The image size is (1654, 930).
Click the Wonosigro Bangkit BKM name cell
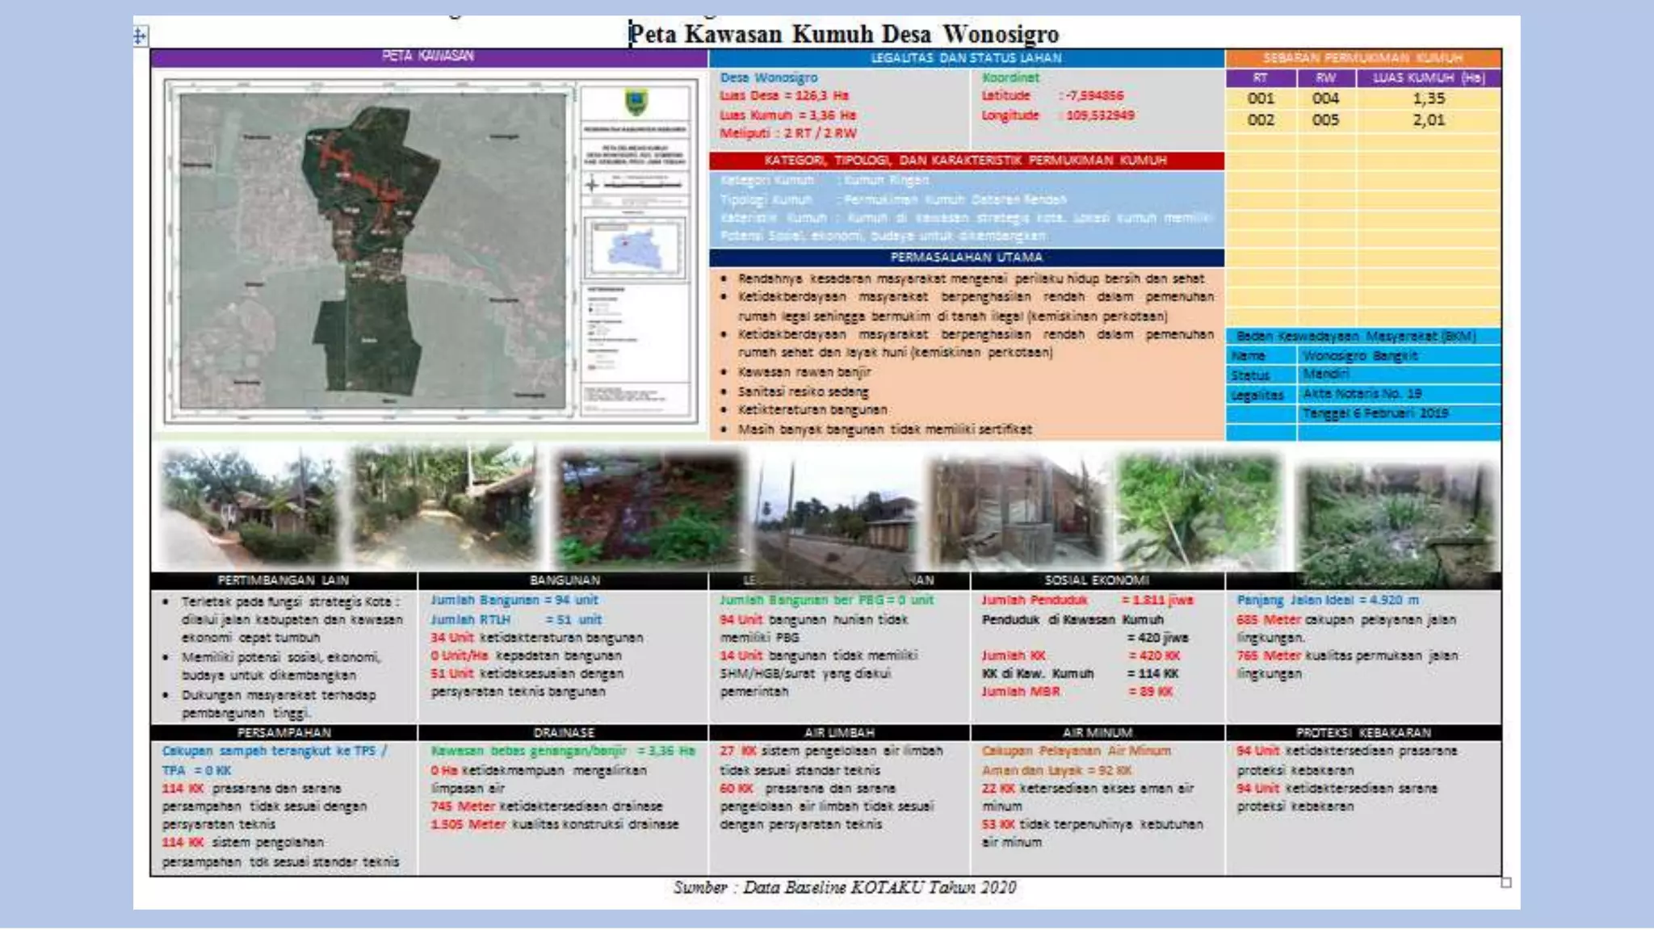(x=1360, y=355)
